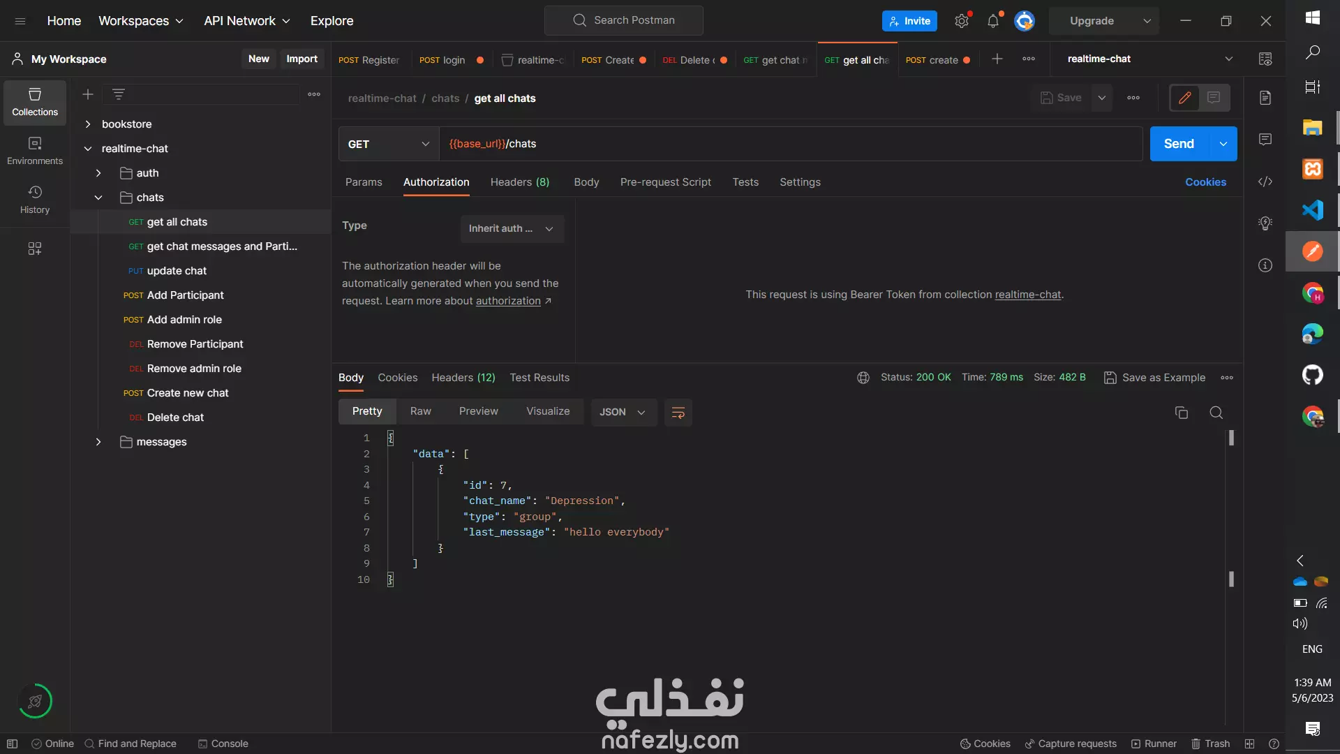Open Send button options arrow
1340x754 pixels.
point(1223,144)
